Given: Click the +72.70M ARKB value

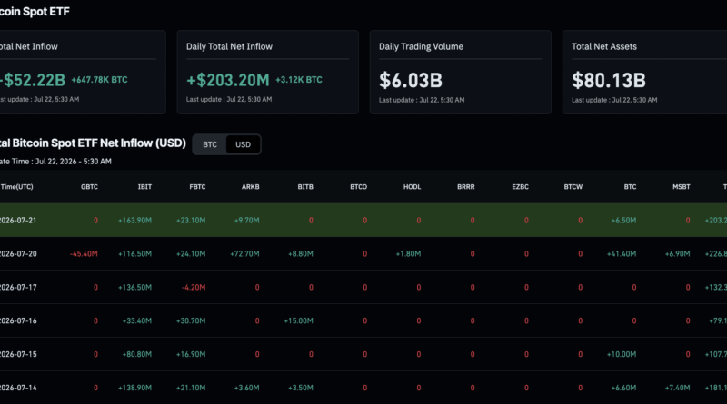Looking at the screenshot, I should (x=244, y=254).
